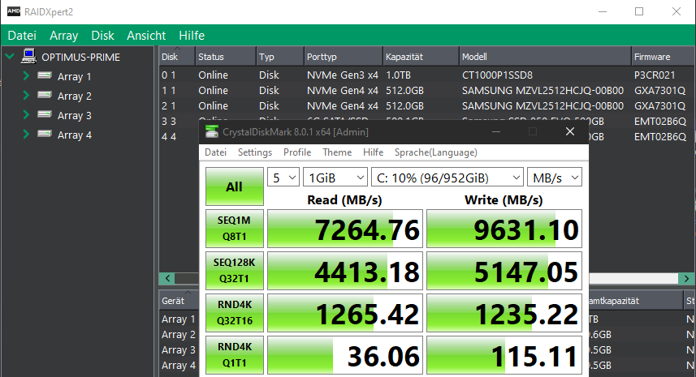Start the RND4K Q1T1 test
The height and width of the screenshot is (377, 696).
(x=235, y=354)
